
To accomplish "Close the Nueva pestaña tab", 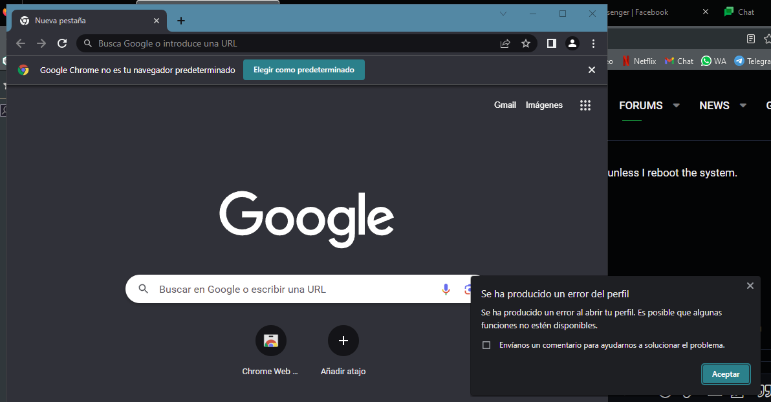I will click(x=157, y=21).
